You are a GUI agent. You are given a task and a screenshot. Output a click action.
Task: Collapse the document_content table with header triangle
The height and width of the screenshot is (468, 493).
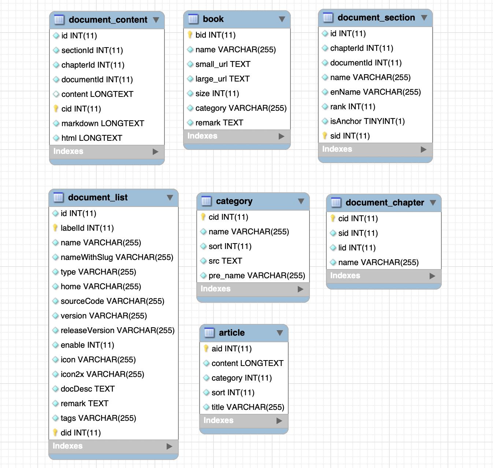coord(156,20)
